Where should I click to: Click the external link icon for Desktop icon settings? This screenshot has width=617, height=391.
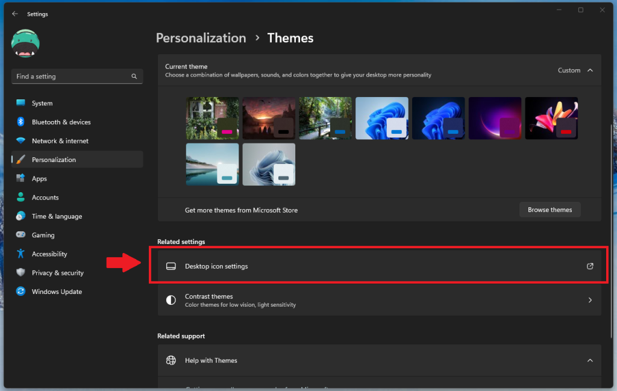(590, 266)
